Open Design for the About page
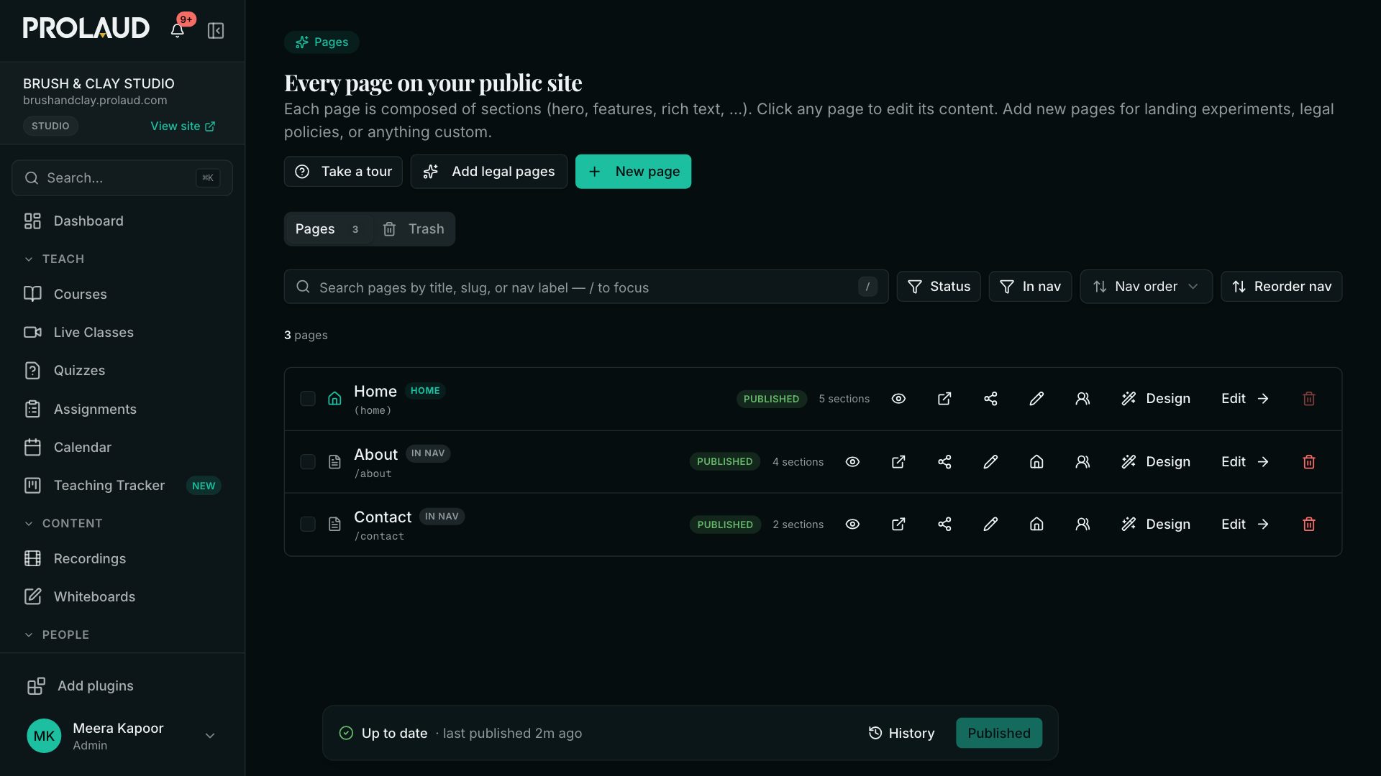Viewport: 1381px width, 776px height. click(1156, 461)
